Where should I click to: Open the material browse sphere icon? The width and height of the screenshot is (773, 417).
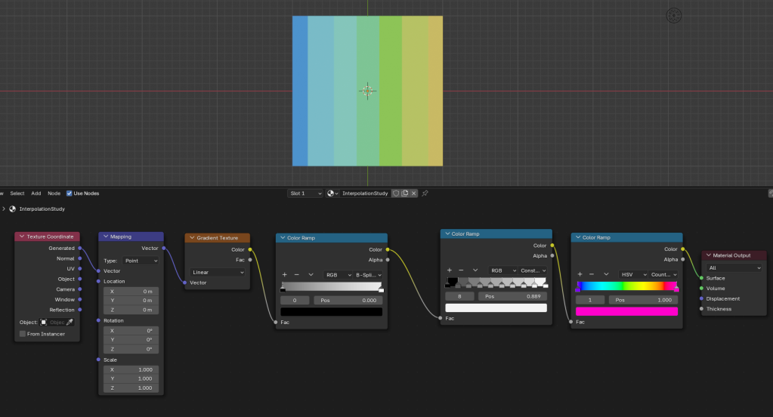pyautogui.click(x=332, y=193)
